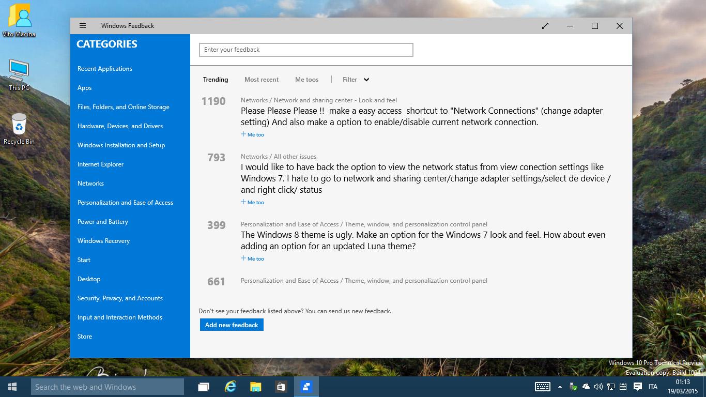
Task: Select the Apps category
Action: pyautogui.click(x=85, y=88)
